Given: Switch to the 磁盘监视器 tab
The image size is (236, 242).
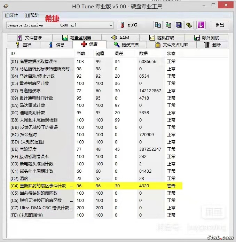Looking at the screenshot, I should (77, 38).
